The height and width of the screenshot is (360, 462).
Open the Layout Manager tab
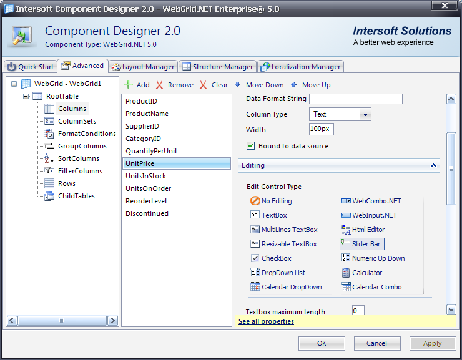point(143,67)
